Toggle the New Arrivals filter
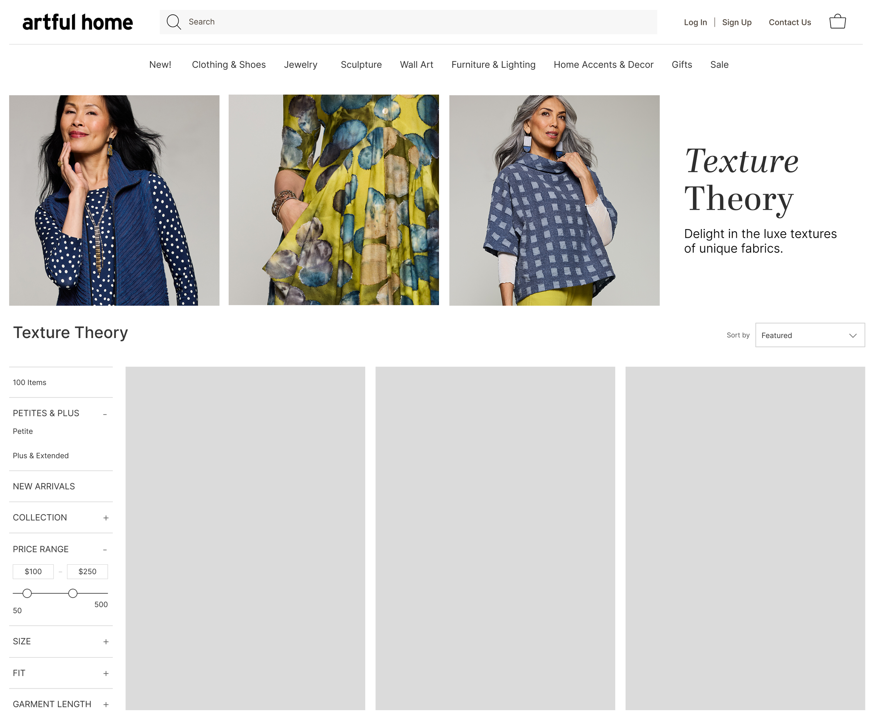 pyautogui.click(x=44, y=486)
